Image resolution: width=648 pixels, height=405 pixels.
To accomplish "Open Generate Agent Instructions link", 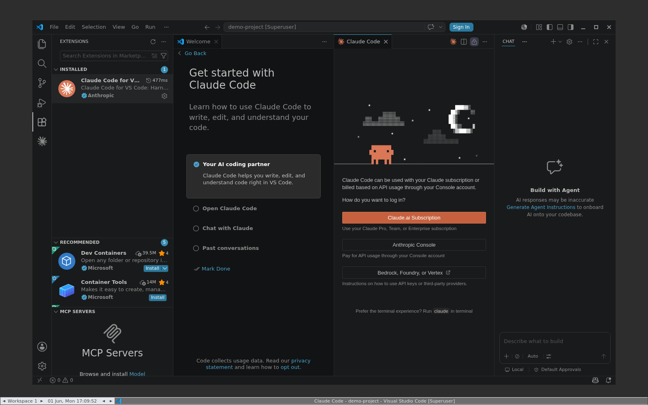I will tap(541, 207).
